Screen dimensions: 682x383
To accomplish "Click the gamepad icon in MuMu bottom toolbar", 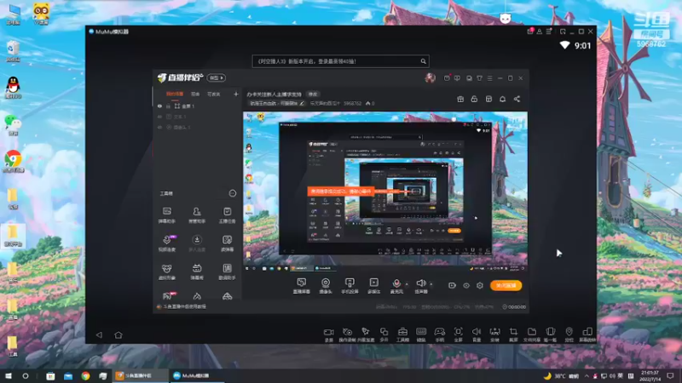I will point(440,334).
